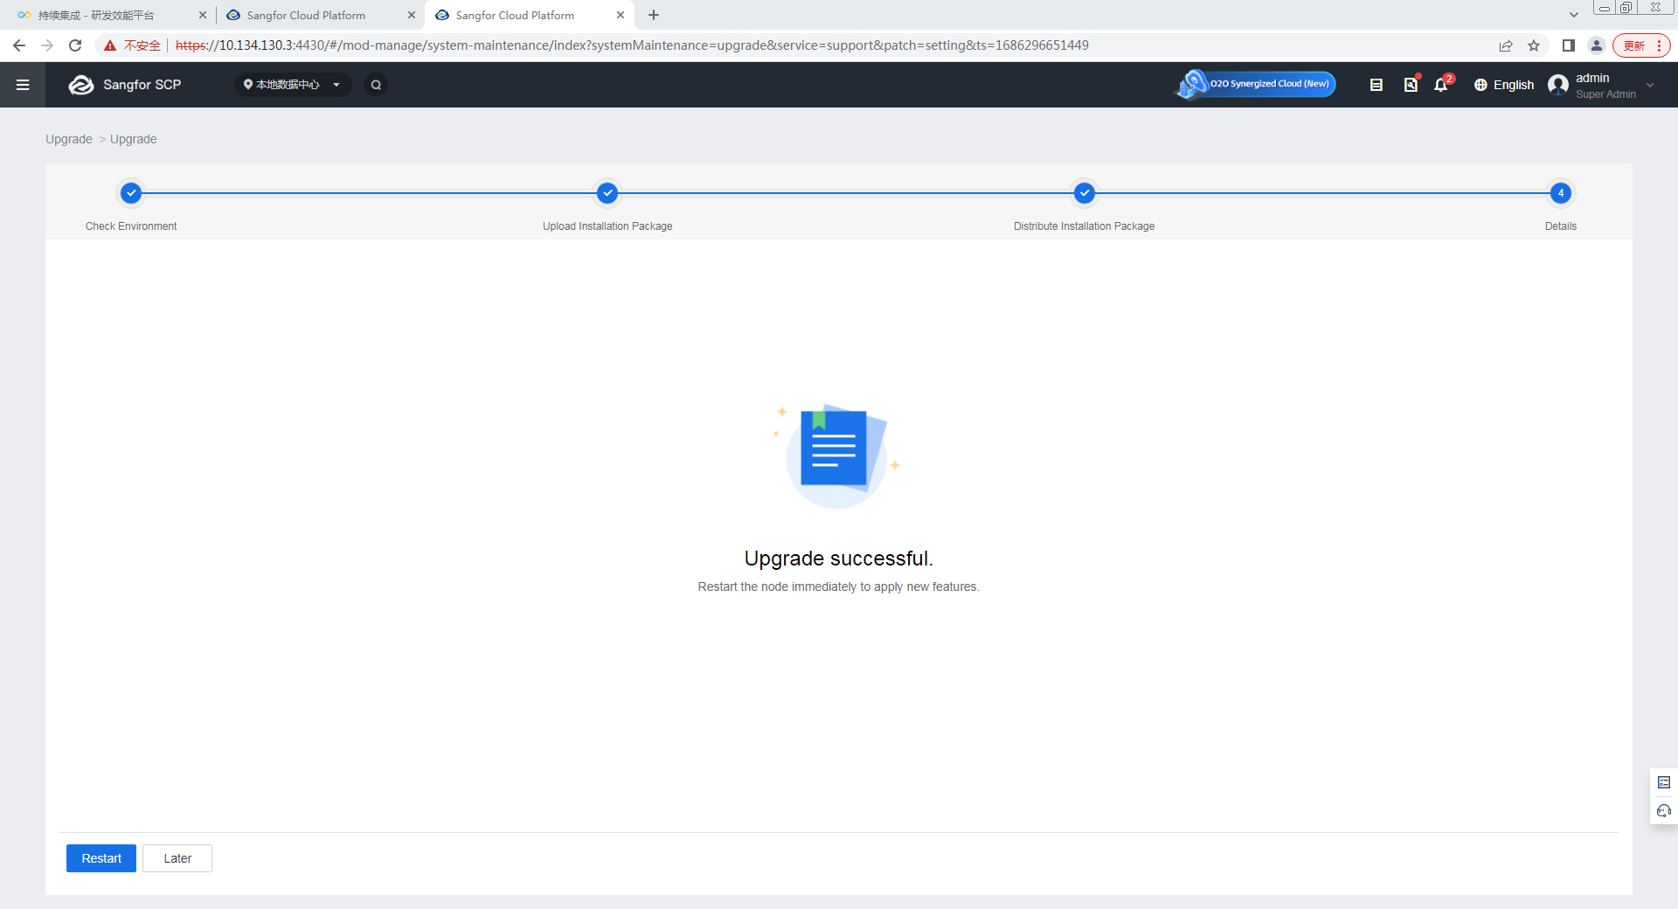Screen dimensions: 1678x909
Task: Bookmark this page with the star icon
Action: click(x=1534, y=45)
